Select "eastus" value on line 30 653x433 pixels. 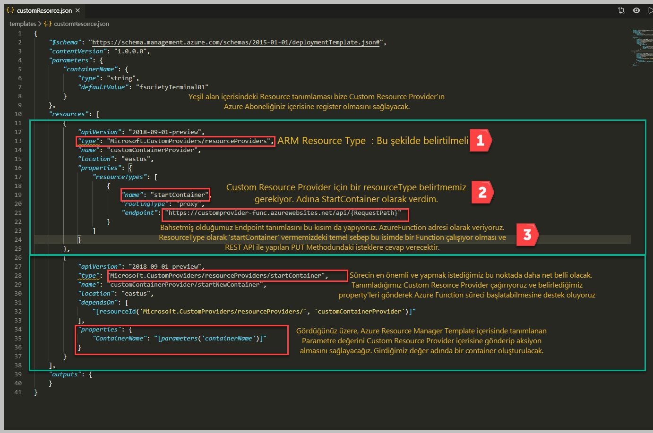(x=136, y=293)
